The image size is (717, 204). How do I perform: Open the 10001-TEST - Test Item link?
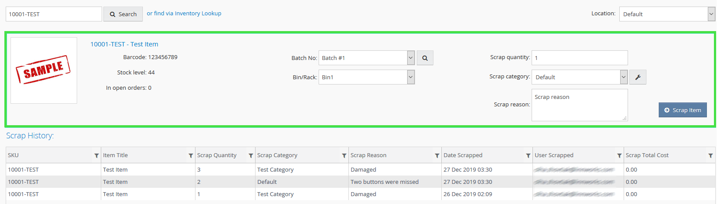[x=124, y=44]
